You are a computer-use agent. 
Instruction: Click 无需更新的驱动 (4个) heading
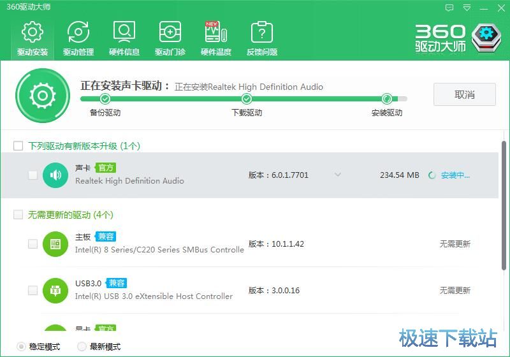[x=71, y=215]
